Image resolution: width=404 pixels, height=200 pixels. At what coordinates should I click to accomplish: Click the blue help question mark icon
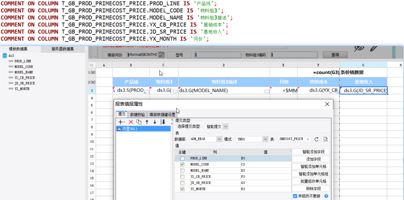(x=326, y=196)
